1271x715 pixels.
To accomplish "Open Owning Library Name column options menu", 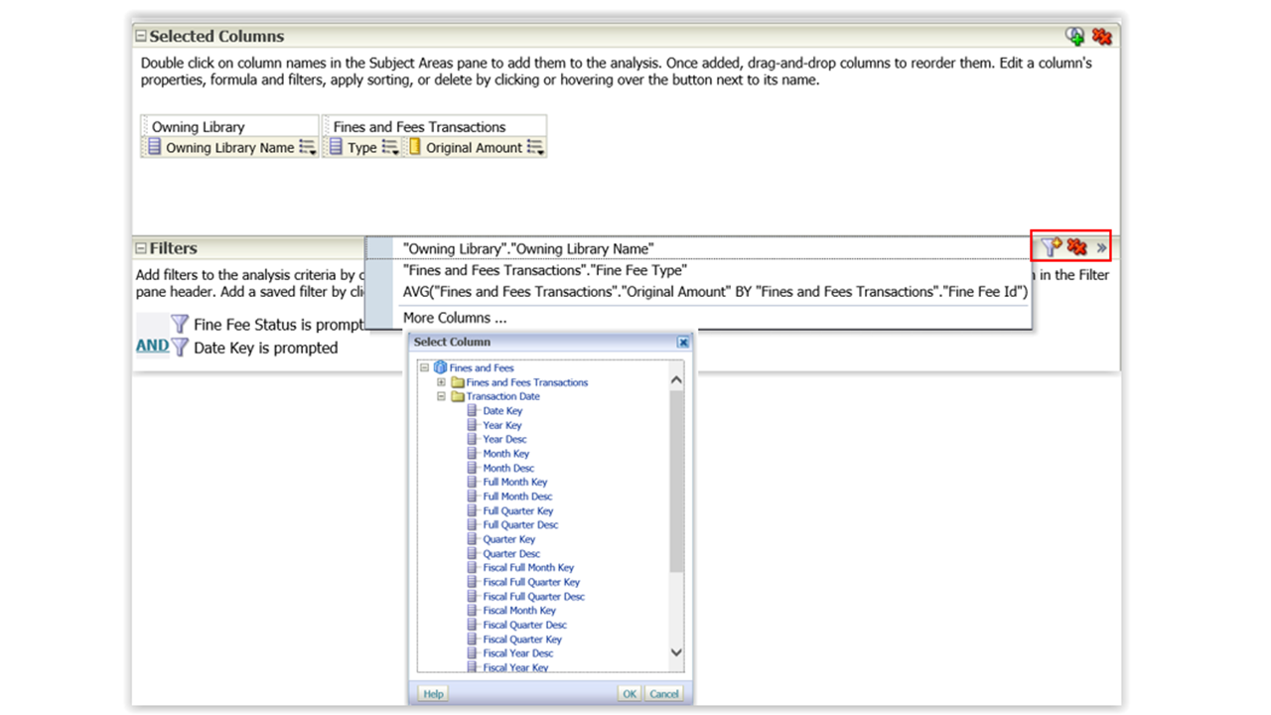I will [307, 148].
